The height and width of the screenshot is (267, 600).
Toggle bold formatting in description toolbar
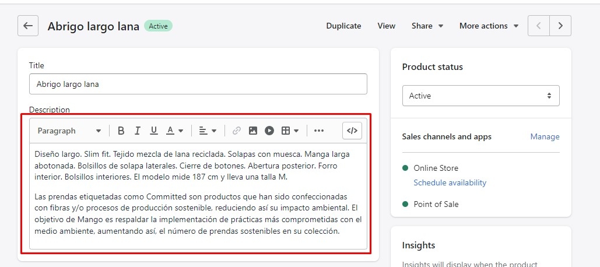(121, 131)
